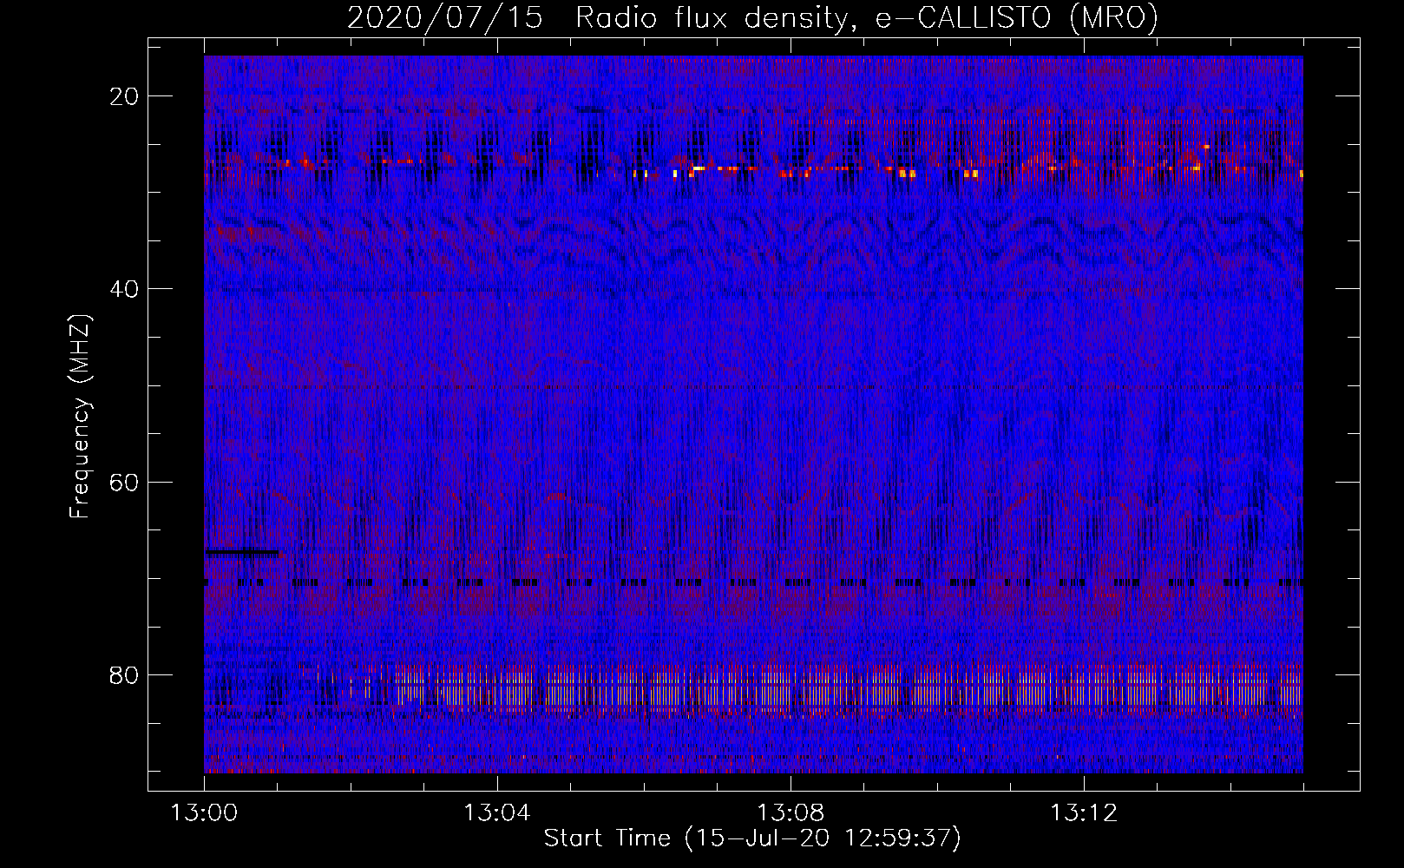Click the 13:12 time tick label
Viewport: 1404px width, 868px height.
[1084, 813]
